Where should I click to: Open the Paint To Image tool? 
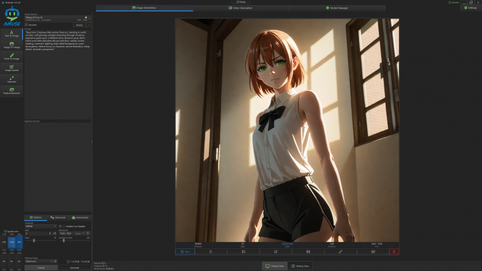(12, 57)
